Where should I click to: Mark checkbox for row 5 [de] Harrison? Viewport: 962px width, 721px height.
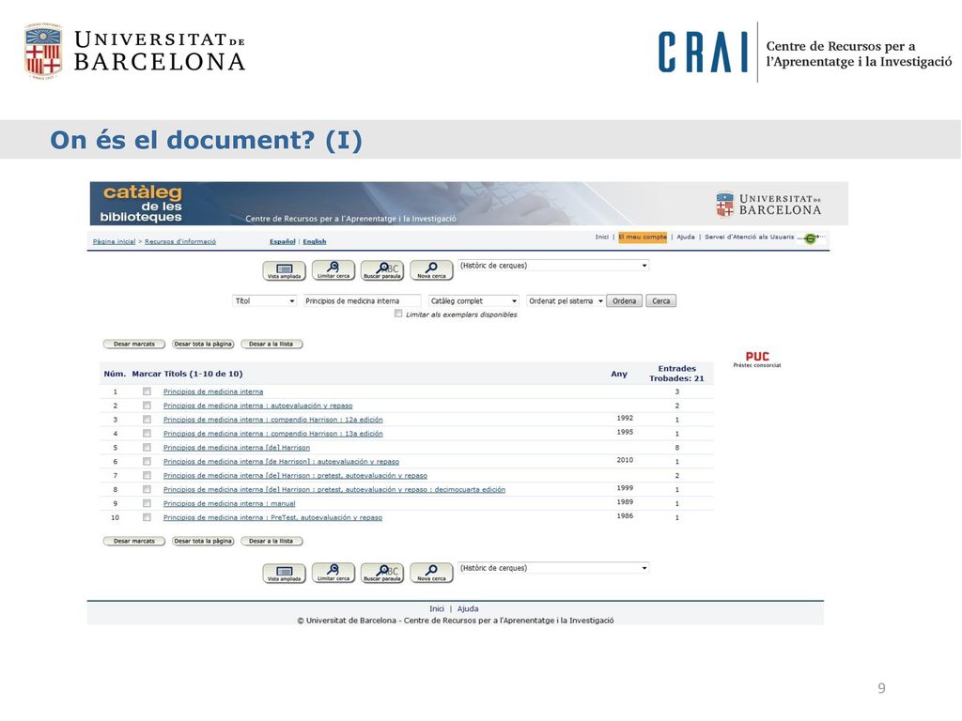click(147, 448)
